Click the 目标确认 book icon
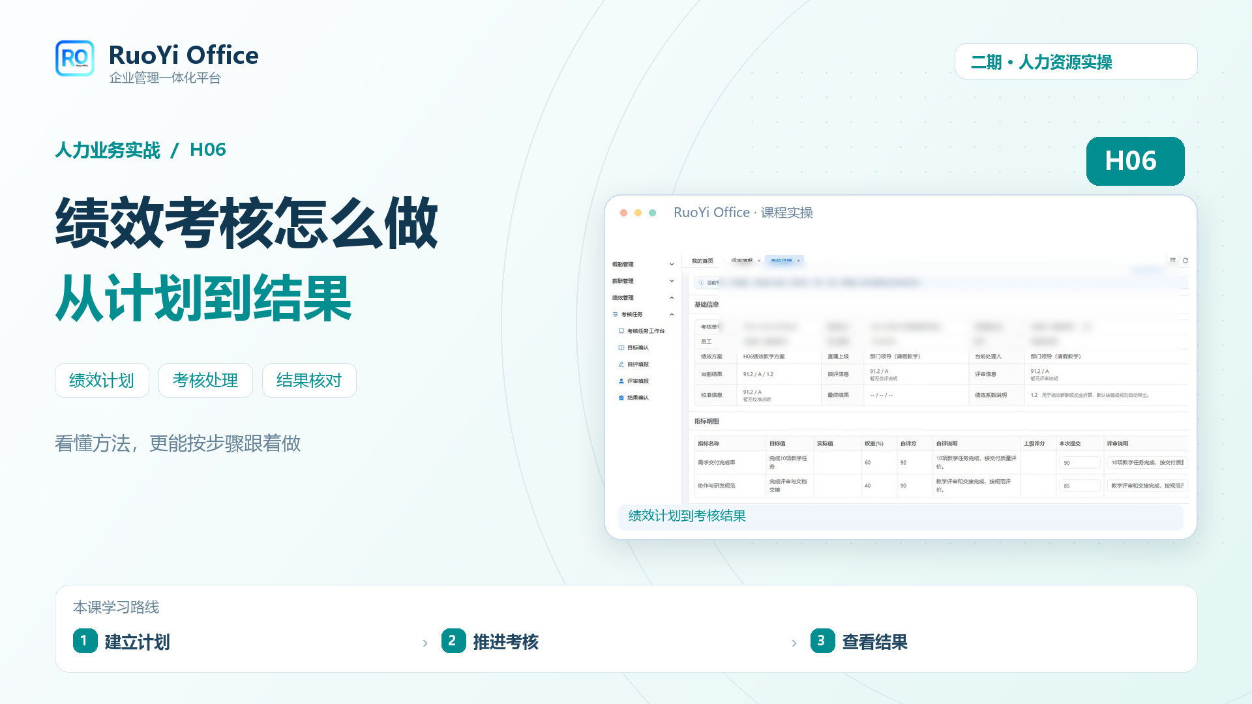Viewport: 1252px width, 704px height. (621, 347)
